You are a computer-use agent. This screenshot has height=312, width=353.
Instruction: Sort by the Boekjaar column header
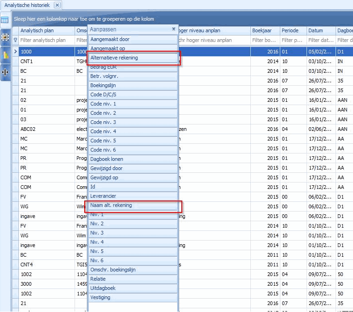[x=265, y=31]
